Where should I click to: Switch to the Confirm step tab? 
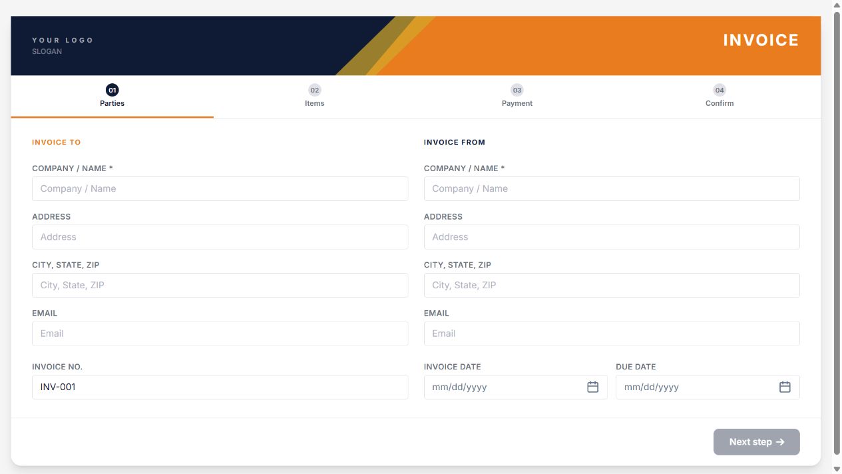click(720, 97)
